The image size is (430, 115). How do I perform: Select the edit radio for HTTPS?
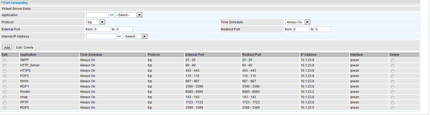[x=5, y=71]
